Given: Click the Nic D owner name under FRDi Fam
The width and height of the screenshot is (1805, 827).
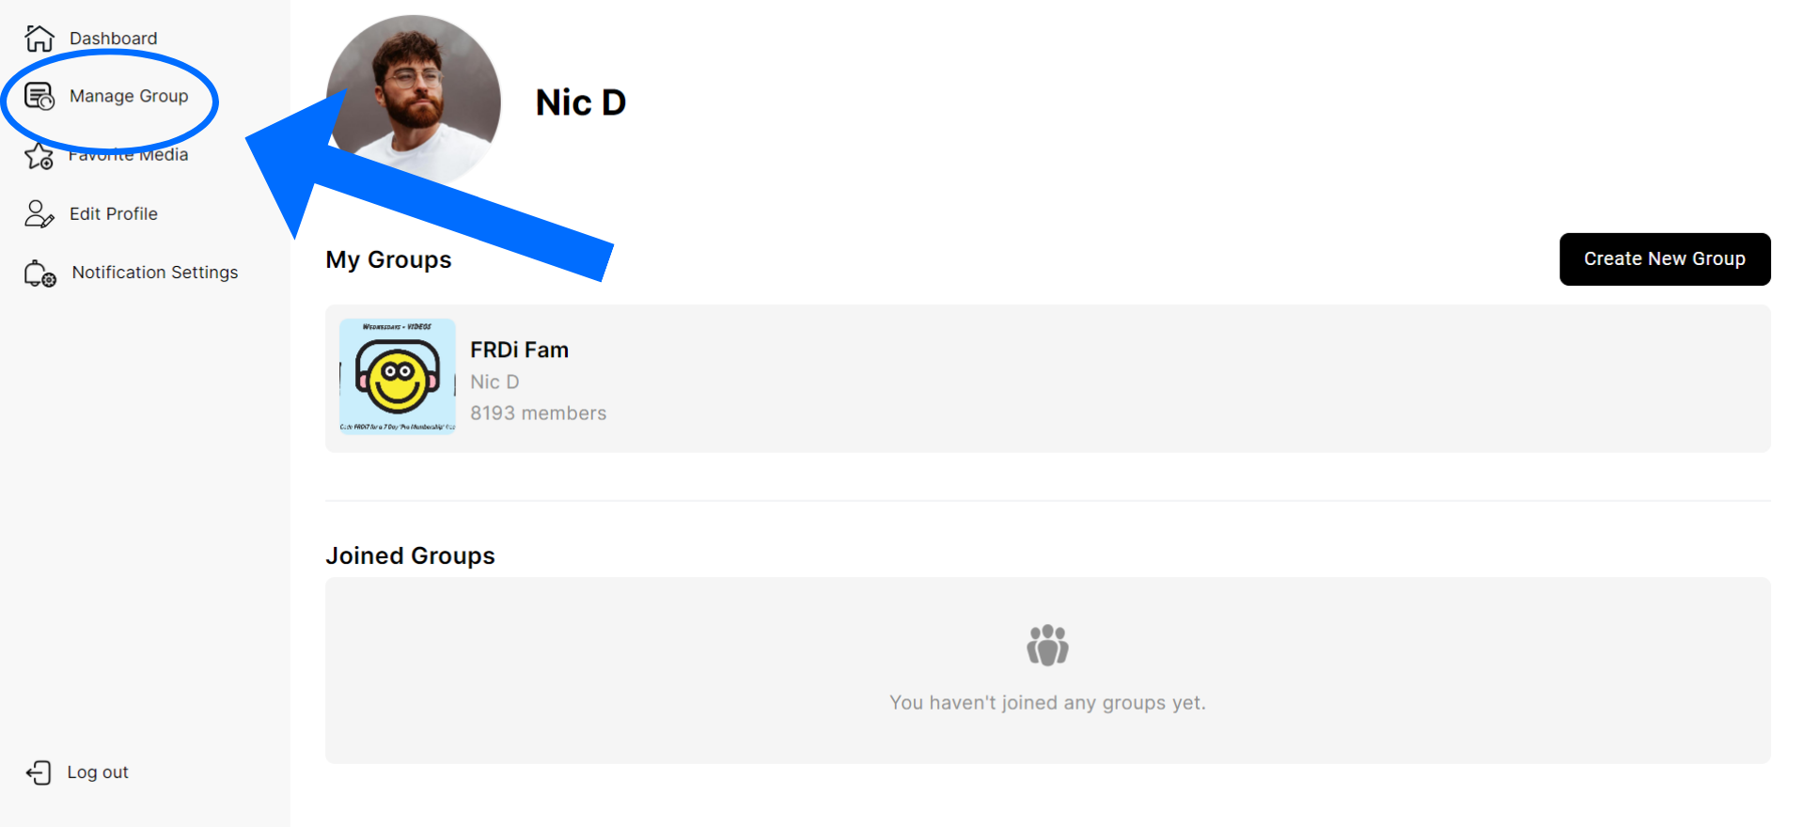Looking at the screenshot, I should [x=494, y=382].
